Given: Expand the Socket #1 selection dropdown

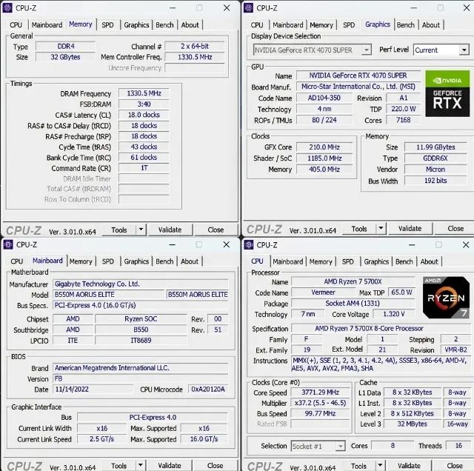Looking at the screenshot, I should pos(341,447).
